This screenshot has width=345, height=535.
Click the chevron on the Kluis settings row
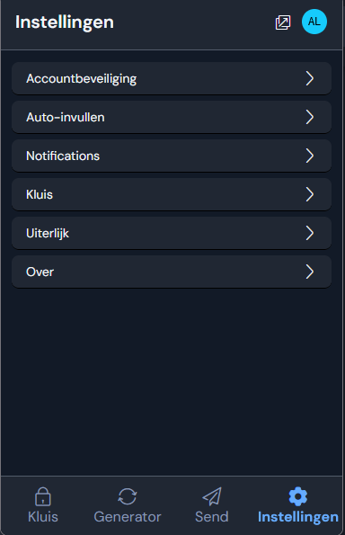[310, 194]
